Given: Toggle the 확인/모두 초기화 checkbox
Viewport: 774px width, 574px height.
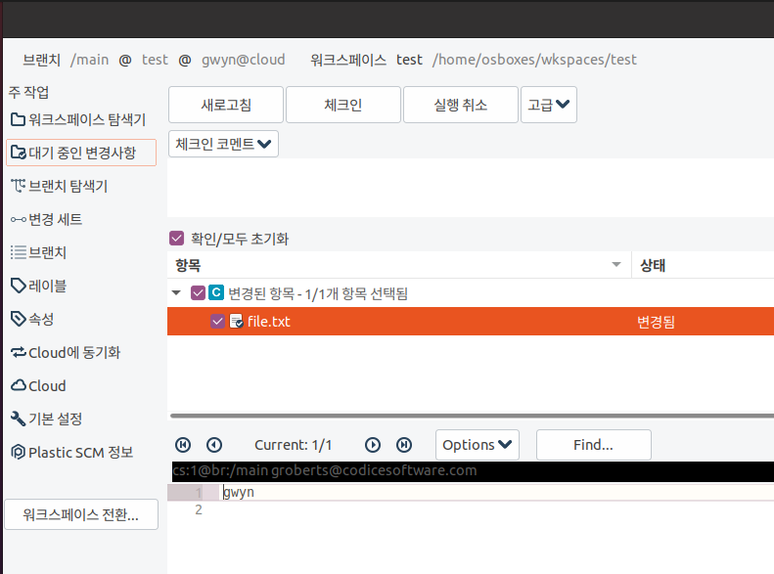Looking at the screenshot, I should tap(176, 239).
